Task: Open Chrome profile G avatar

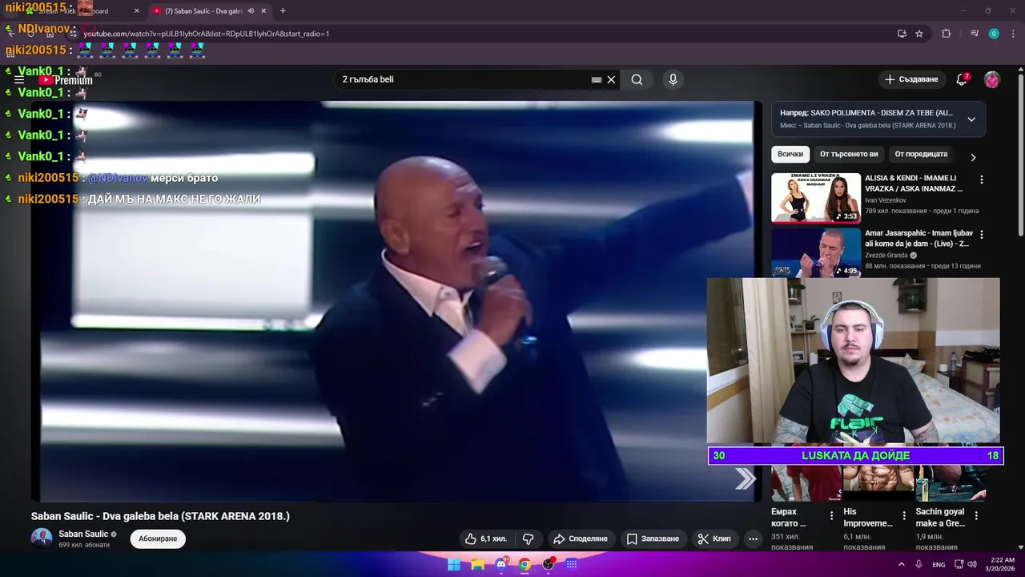Action: tap(994, 34)
